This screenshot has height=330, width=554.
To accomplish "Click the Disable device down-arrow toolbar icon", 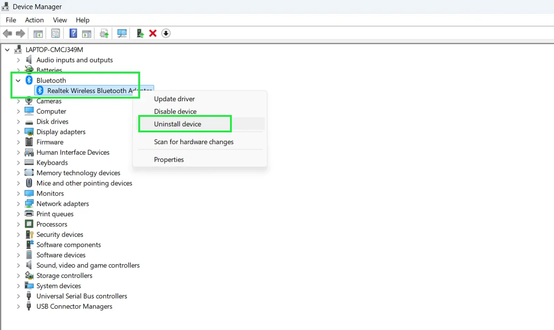I will [x=166, y=33].
